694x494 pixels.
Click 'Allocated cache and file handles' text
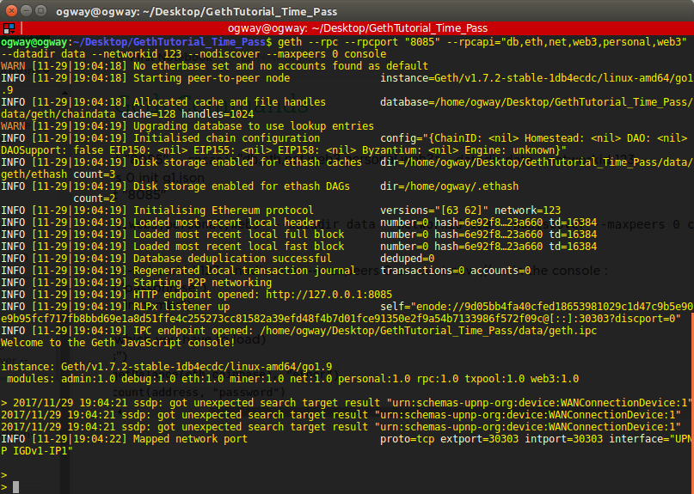230,102
